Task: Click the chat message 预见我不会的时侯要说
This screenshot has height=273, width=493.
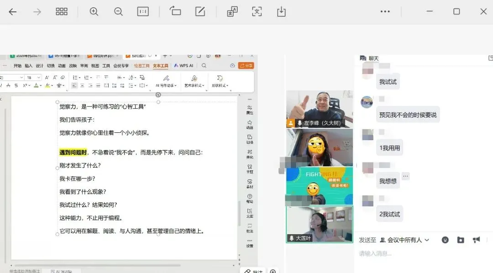Action: pyautogui.click(x=408, y=115)
